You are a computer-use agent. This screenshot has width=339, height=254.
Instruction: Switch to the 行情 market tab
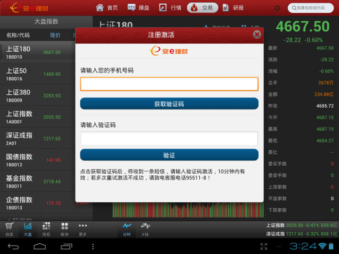[170, 8]
